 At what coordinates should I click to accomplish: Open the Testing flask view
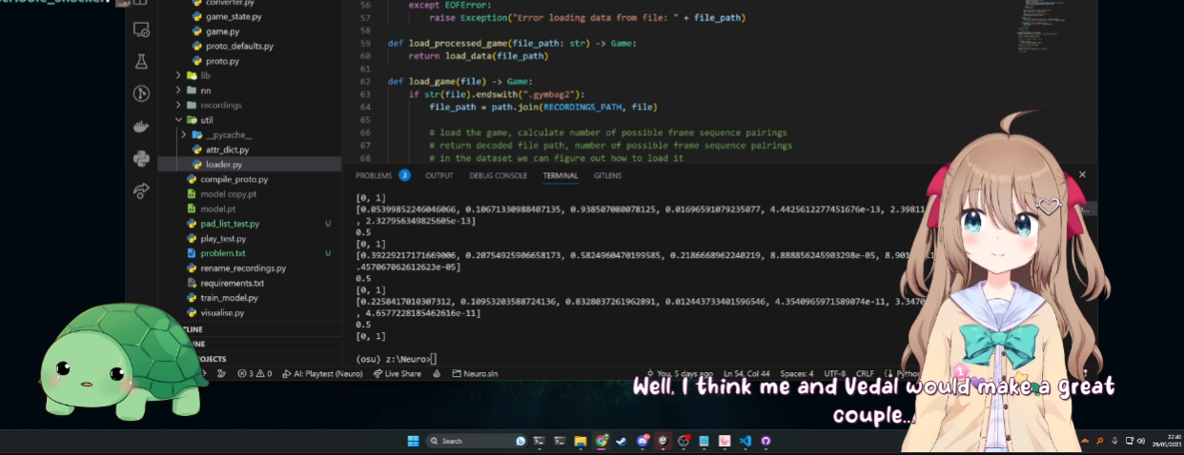pos(141,62)
